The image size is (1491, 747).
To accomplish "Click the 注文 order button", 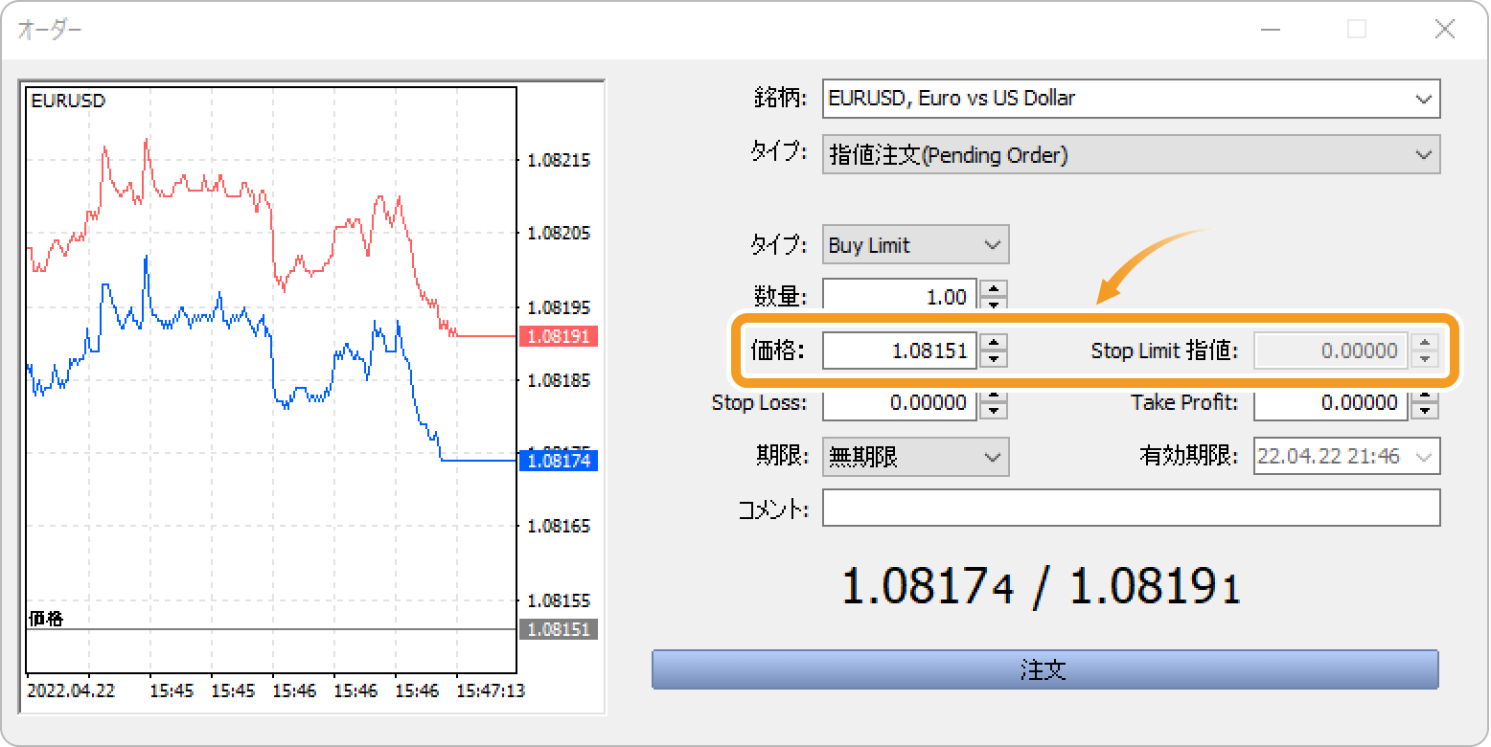I will 1045,669.
